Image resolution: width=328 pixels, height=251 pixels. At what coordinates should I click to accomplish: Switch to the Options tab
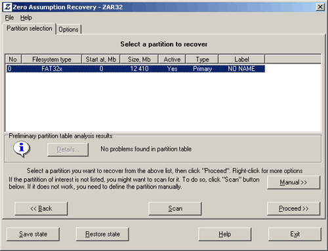tap(68, 29)
